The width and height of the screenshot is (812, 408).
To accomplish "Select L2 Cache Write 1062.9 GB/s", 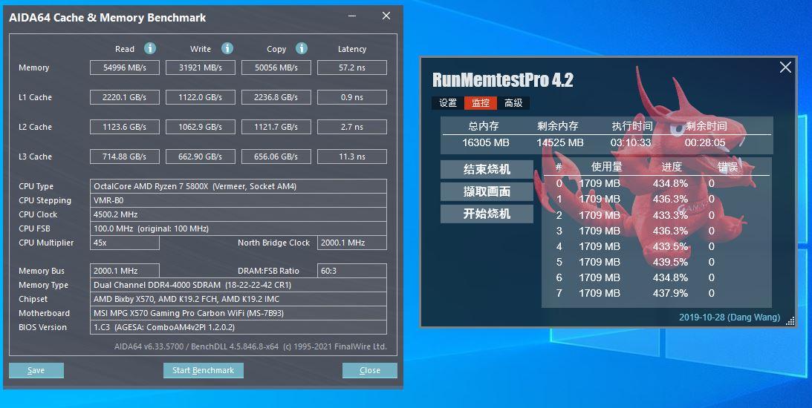I will point(201,127).
